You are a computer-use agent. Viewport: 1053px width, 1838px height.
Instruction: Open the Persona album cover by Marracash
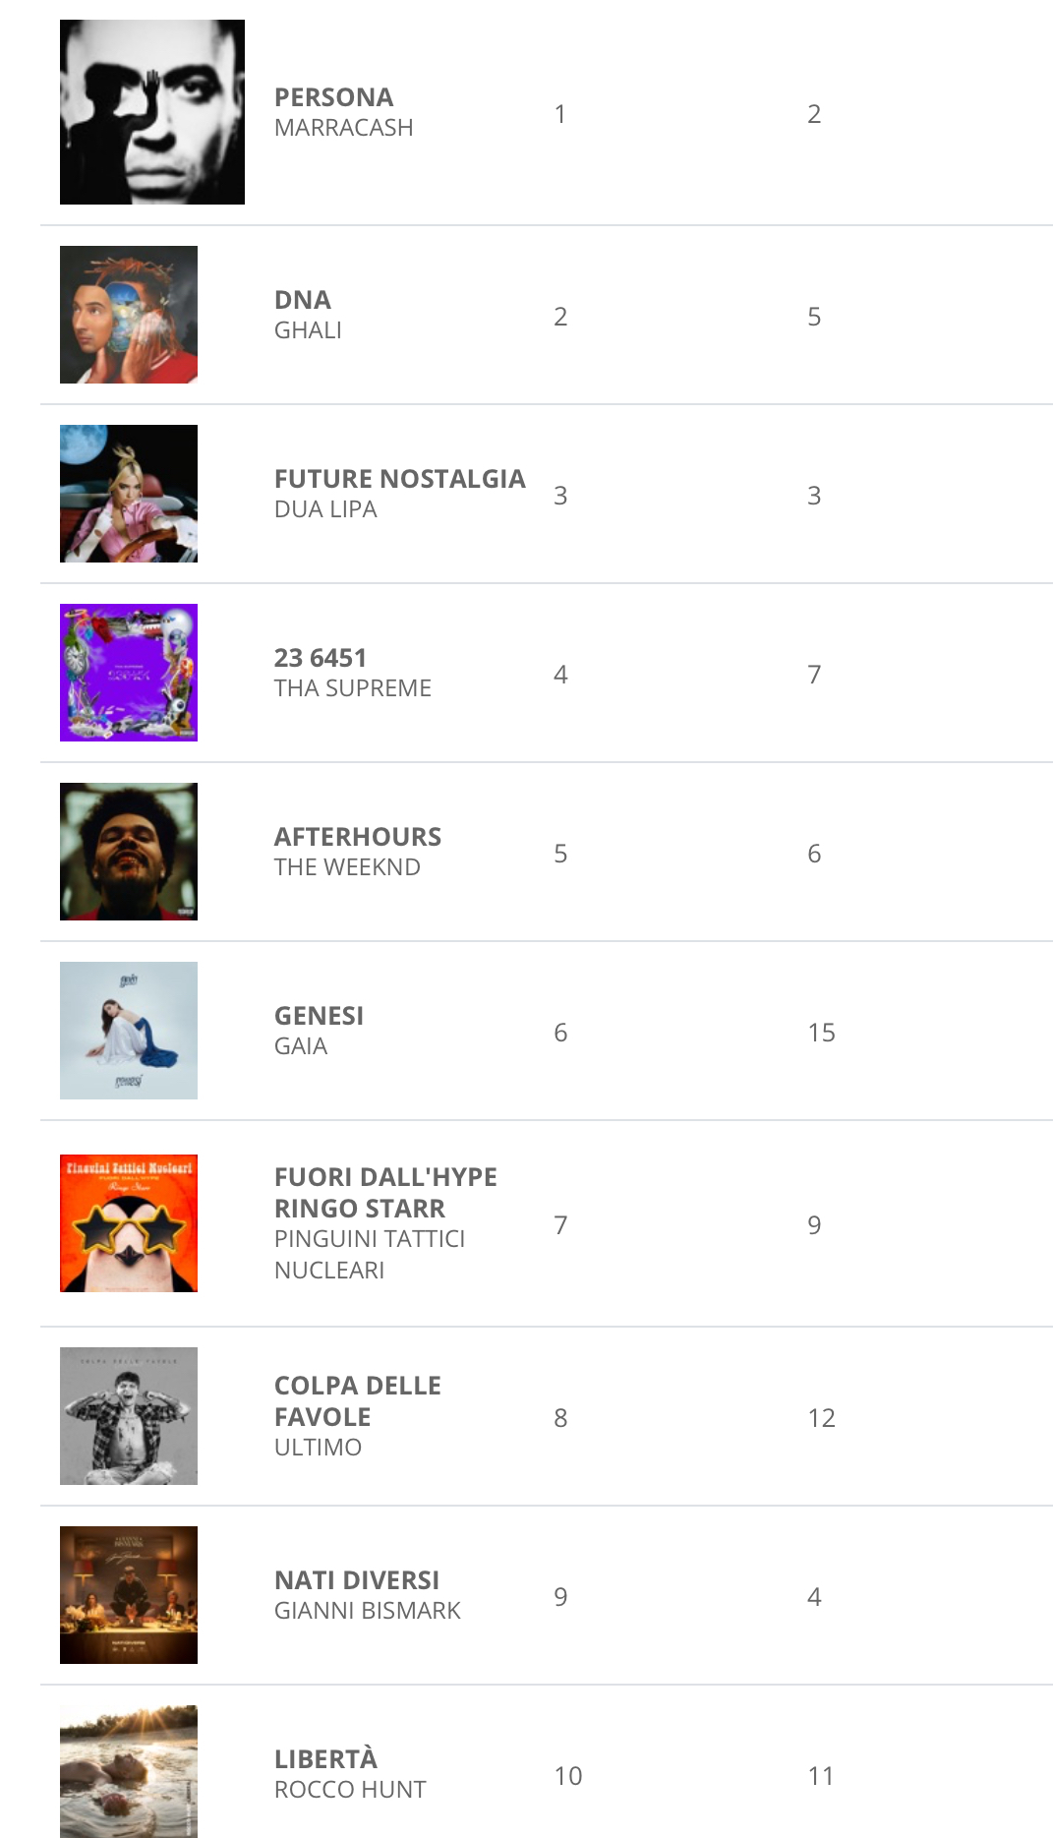[x=151, y=112]
